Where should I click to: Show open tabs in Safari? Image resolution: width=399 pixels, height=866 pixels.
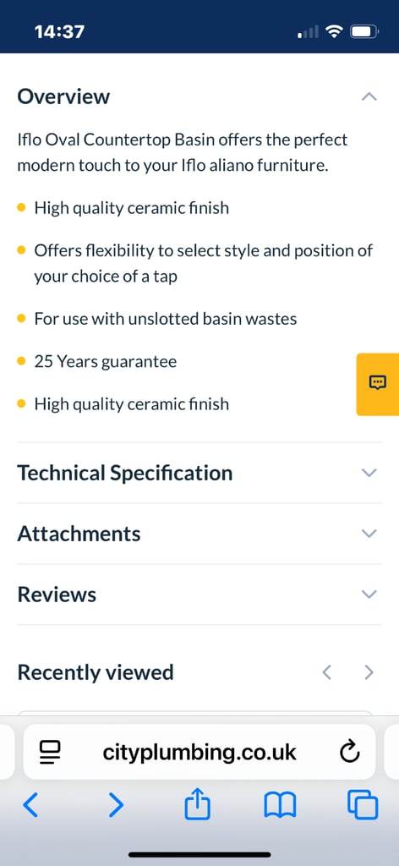pos(363,805)
